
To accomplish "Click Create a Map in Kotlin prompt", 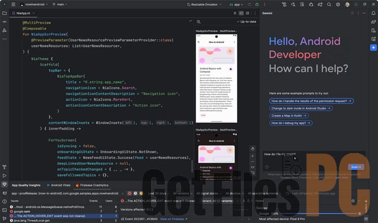I will click(x=289, y=116).
